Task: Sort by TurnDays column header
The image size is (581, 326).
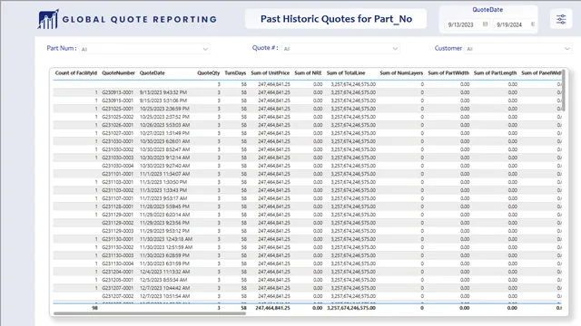Action: tap(235, 72)
